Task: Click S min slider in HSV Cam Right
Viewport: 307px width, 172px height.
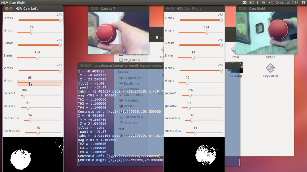Action: pyautogui.click(x=201, y=58)
